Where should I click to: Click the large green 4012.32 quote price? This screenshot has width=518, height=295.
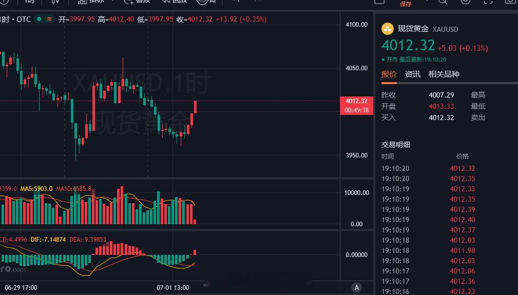tap(408, 46)
